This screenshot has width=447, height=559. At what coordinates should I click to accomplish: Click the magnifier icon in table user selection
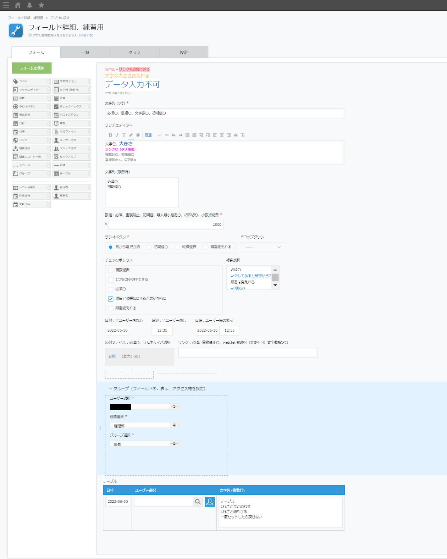(x=198, y=502)
